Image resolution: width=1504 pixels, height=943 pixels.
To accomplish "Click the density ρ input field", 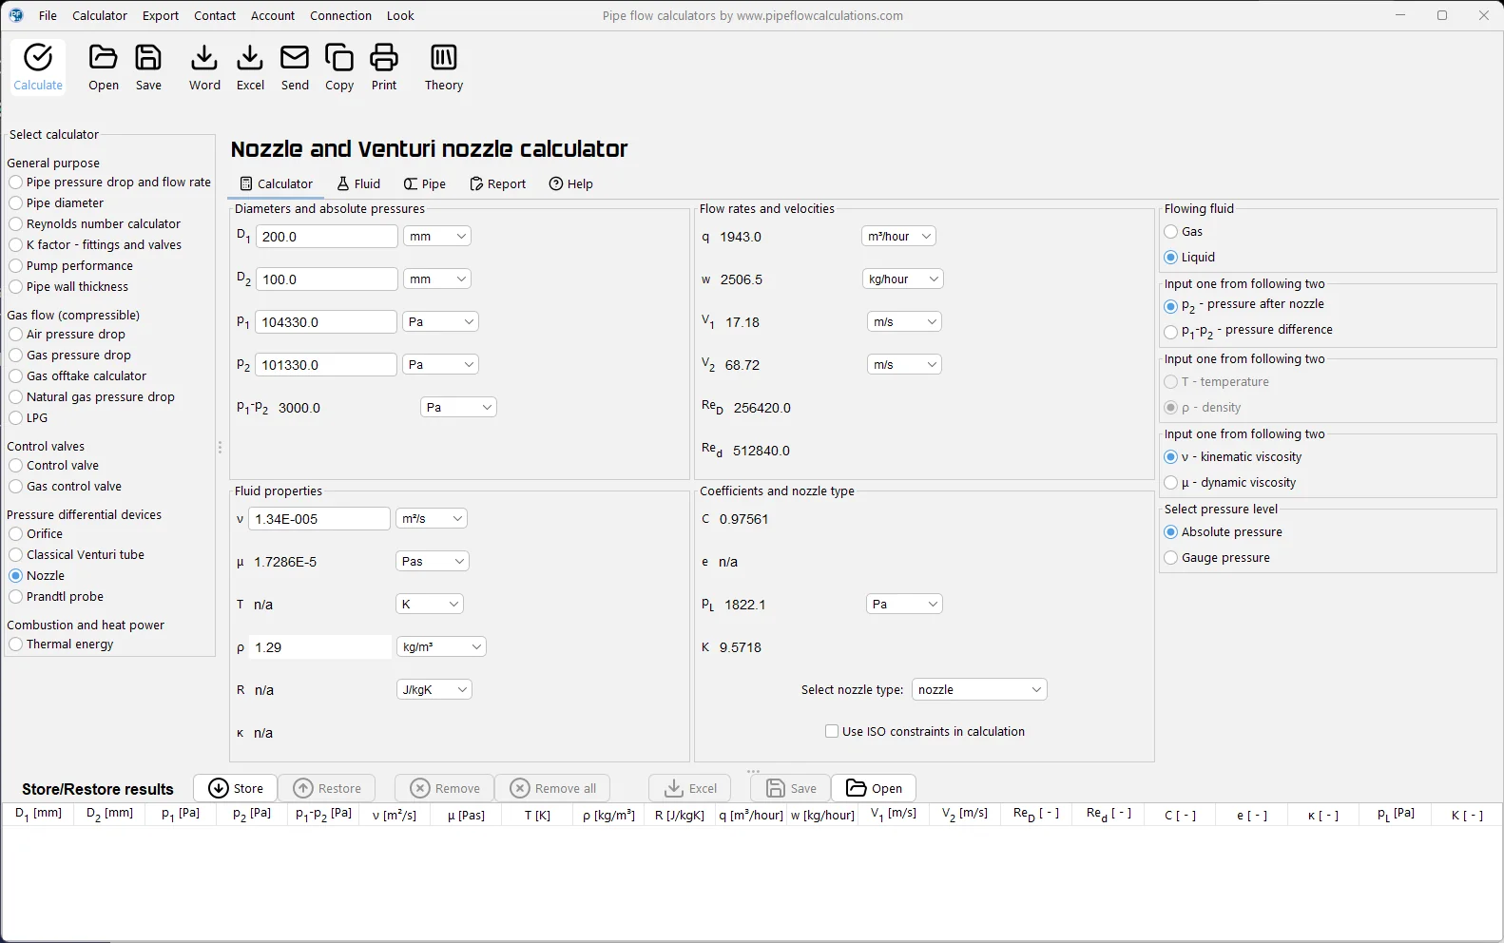I will pyautogui.click(x=320, y=646).
